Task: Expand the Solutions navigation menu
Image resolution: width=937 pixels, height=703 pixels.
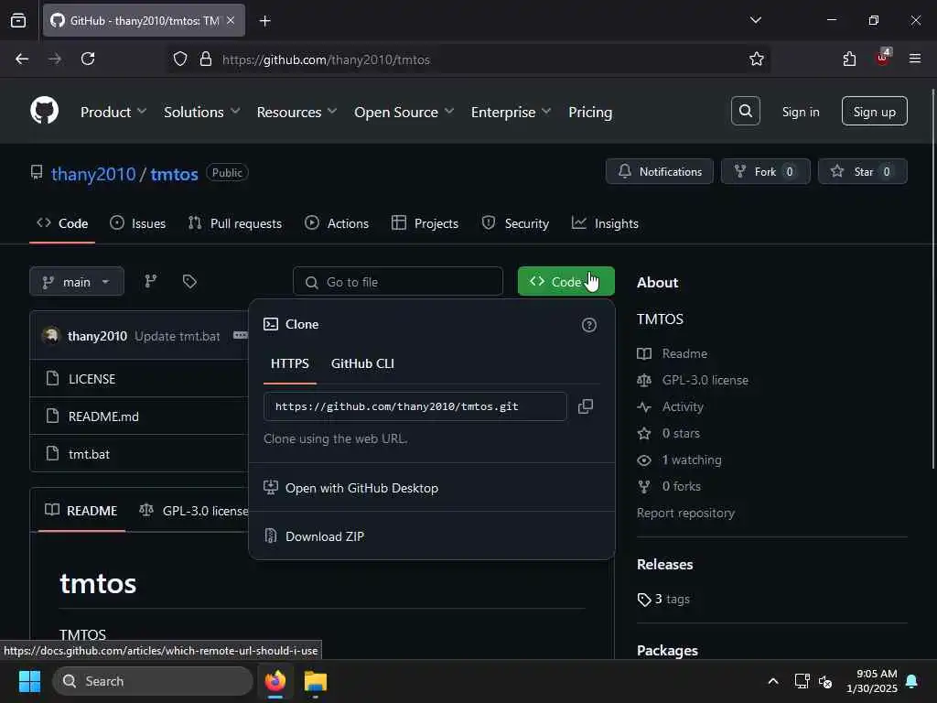Action: coord(201,112)
